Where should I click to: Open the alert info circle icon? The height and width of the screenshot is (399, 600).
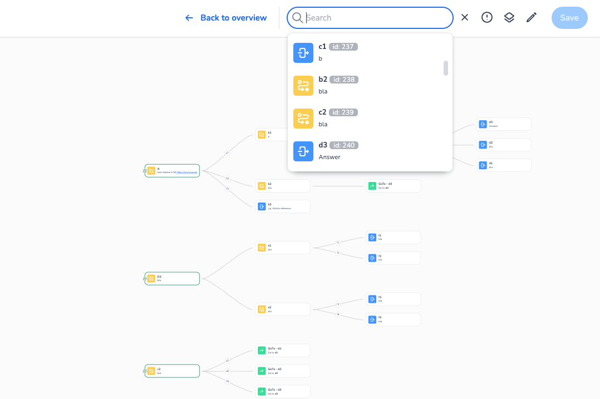point(487,18)
